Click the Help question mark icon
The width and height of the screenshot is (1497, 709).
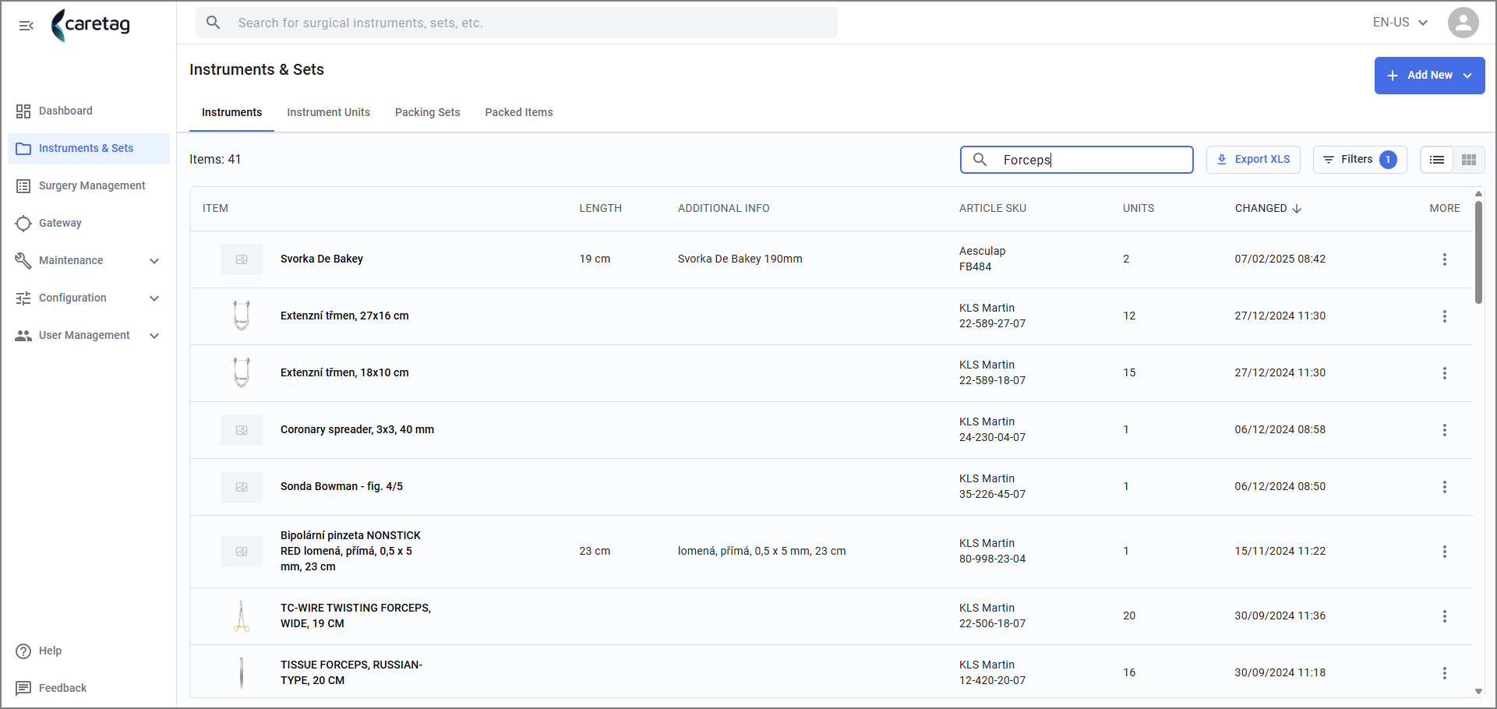tap(23, 651)
